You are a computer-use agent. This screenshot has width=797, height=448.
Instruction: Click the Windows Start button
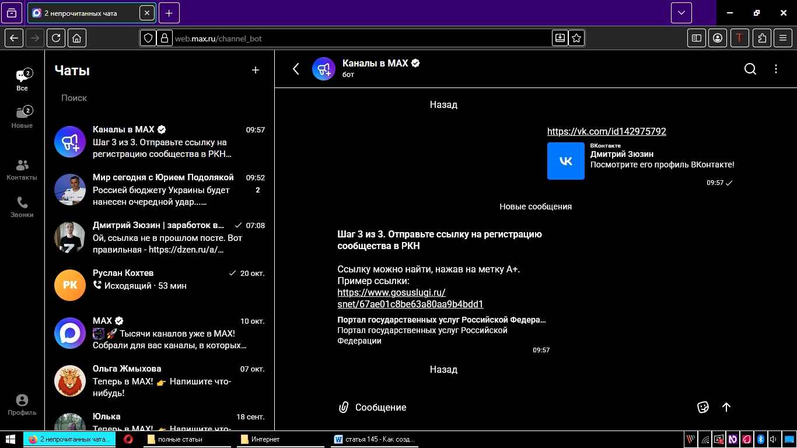click(x=11, y=439)
